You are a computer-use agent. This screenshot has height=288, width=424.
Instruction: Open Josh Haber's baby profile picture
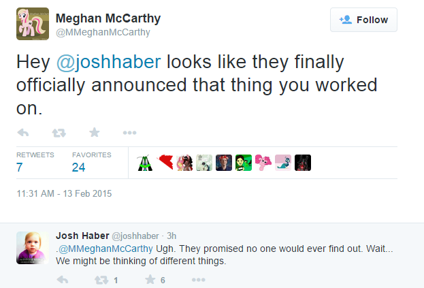pyautogui.click(x=32, y=247)
